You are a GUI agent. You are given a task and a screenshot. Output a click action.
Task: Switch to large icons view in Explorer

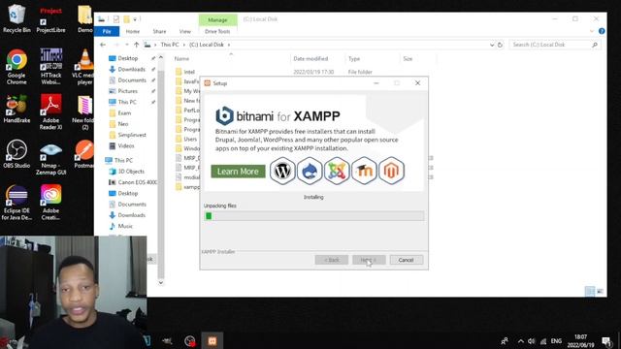[x=600, y=291]
